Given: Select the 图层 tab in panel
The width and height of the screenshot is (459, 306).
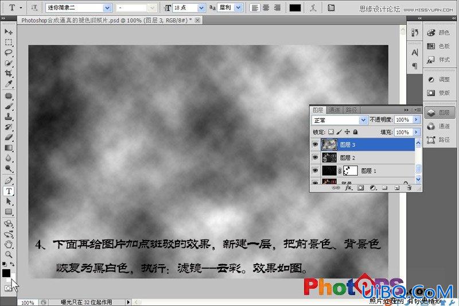Looking at the screenshot, I should tap(318, 110).
